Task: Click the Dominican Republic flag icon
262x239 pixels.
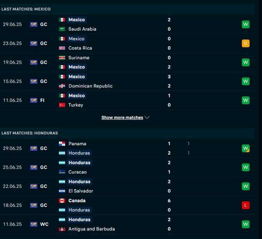Action: click(x=62, y=86)
